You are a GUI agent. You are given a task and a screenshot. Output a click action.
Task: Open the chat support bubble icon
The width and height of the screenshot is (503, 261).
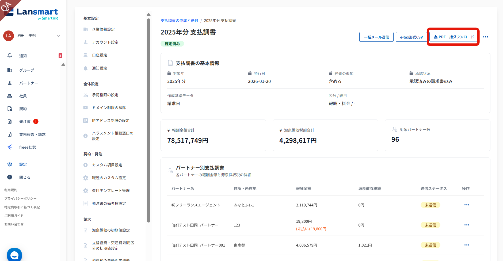[14, 255]
